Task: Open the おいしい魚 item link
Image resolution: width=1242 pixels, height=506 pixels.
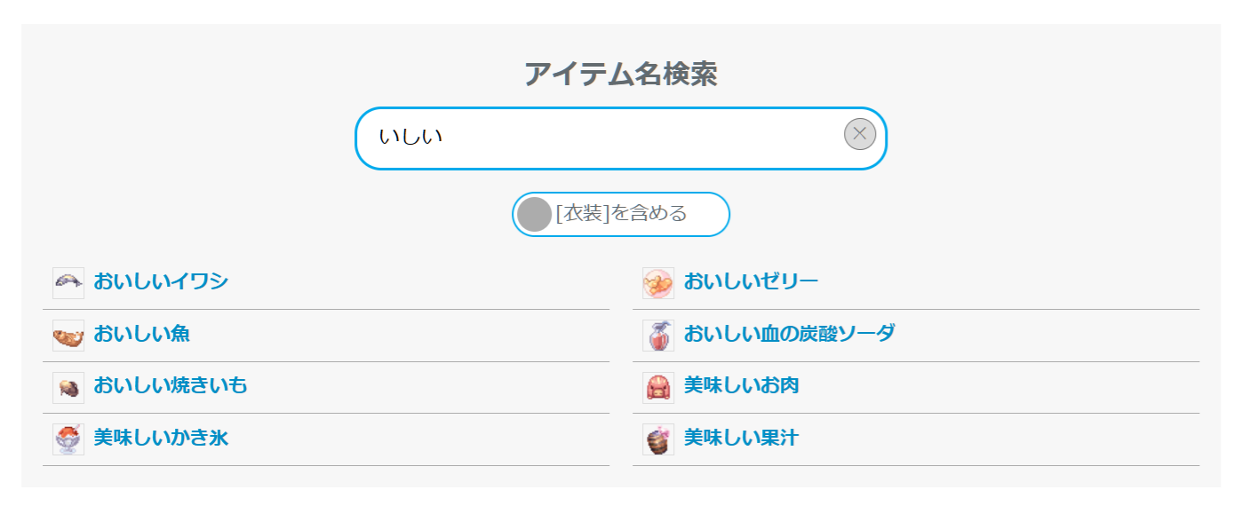Action: point(141,335)
